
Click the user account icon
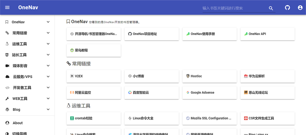[300, 7]
